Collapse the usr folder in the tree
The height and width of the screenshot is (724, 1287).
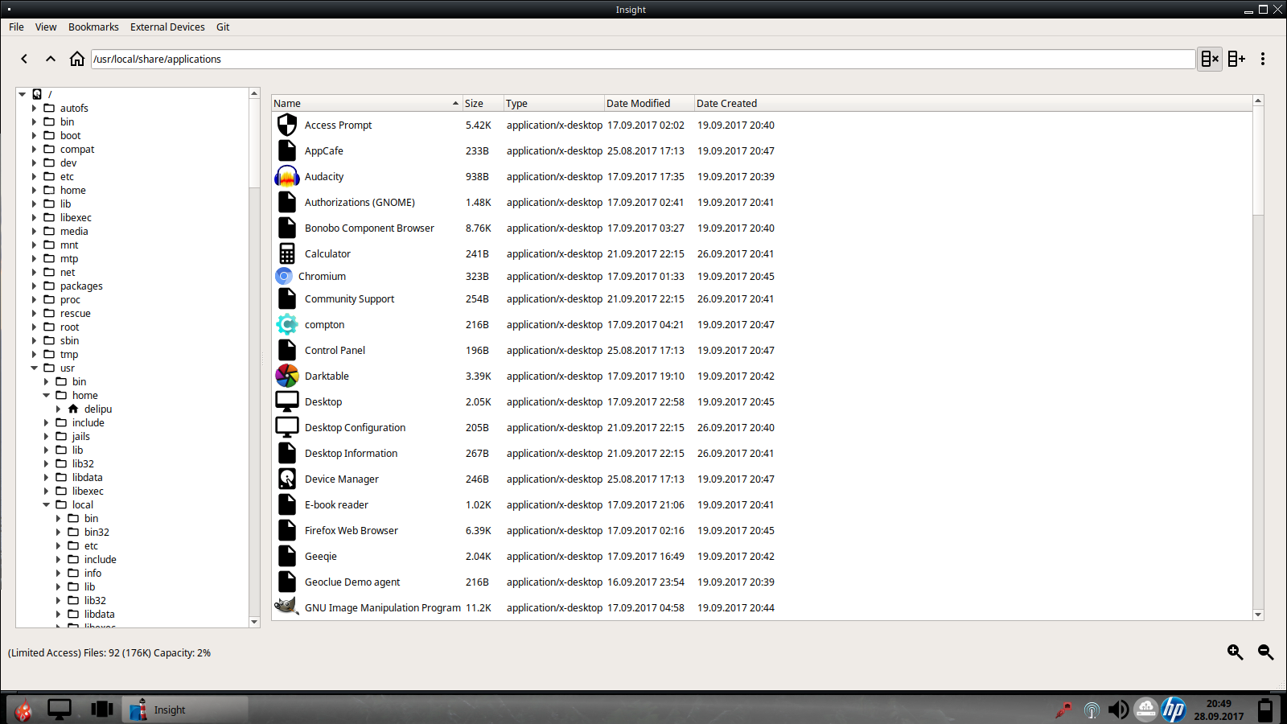35,368
